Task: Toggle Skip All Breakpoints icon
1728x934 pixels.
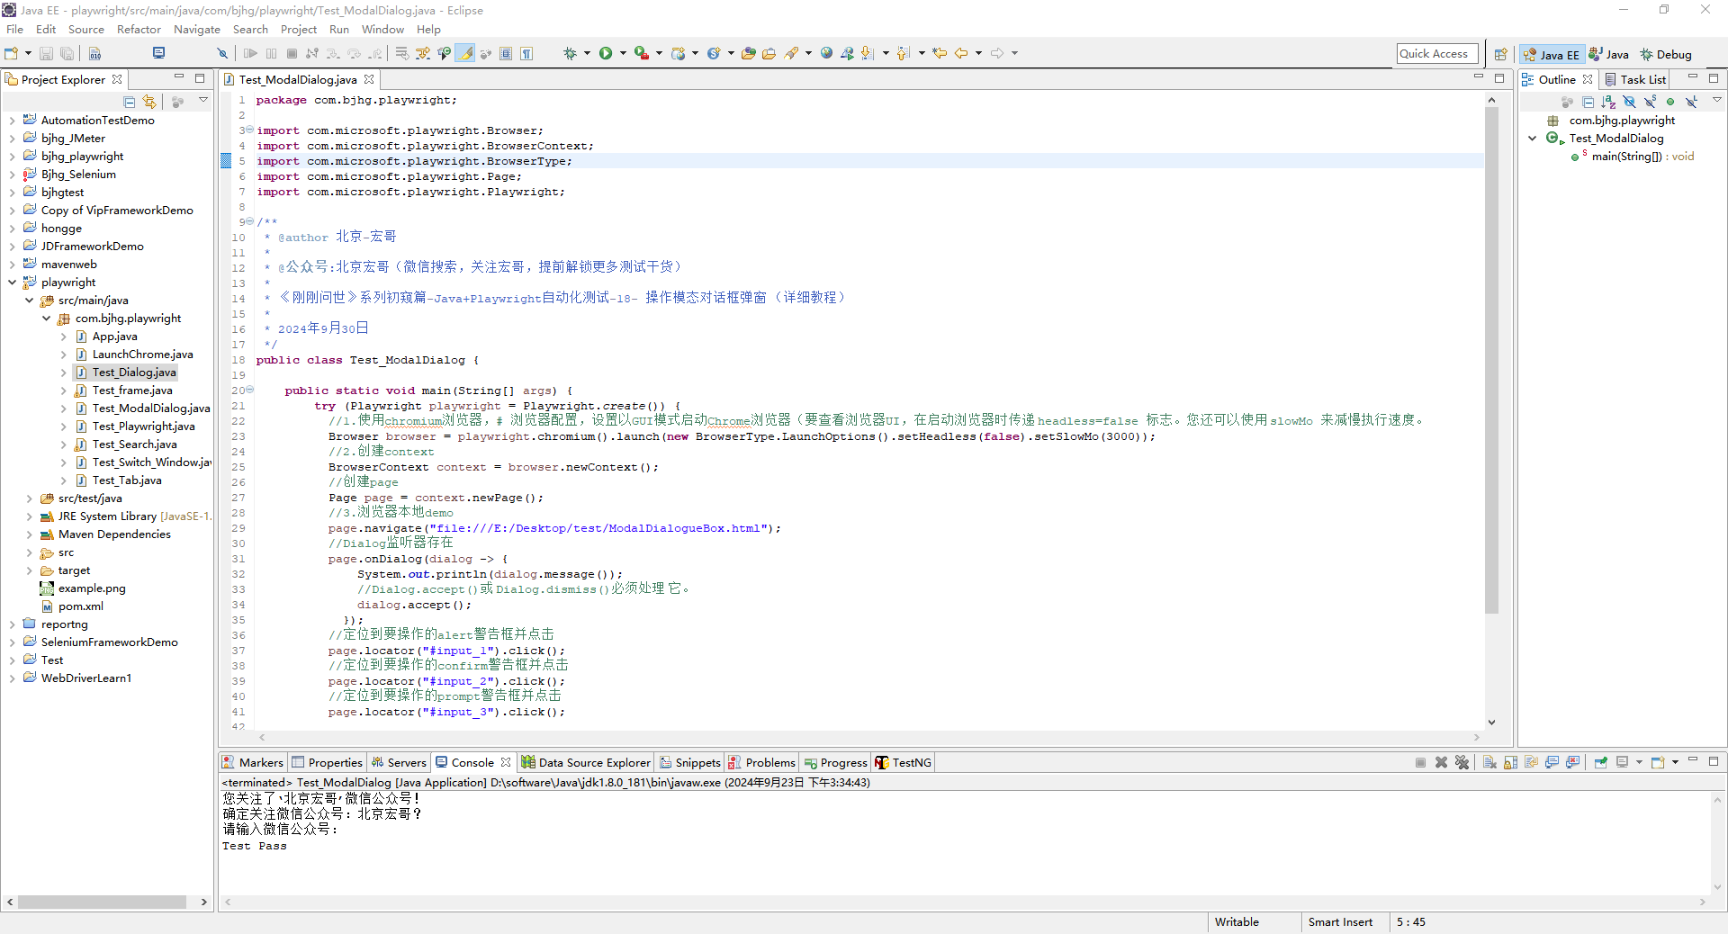Action: point(222,54)
